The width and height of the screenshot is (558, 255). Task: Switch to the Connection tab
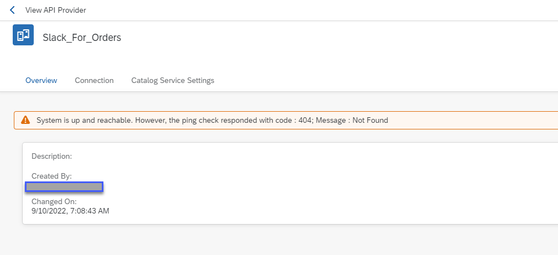[x=94, y=80]
